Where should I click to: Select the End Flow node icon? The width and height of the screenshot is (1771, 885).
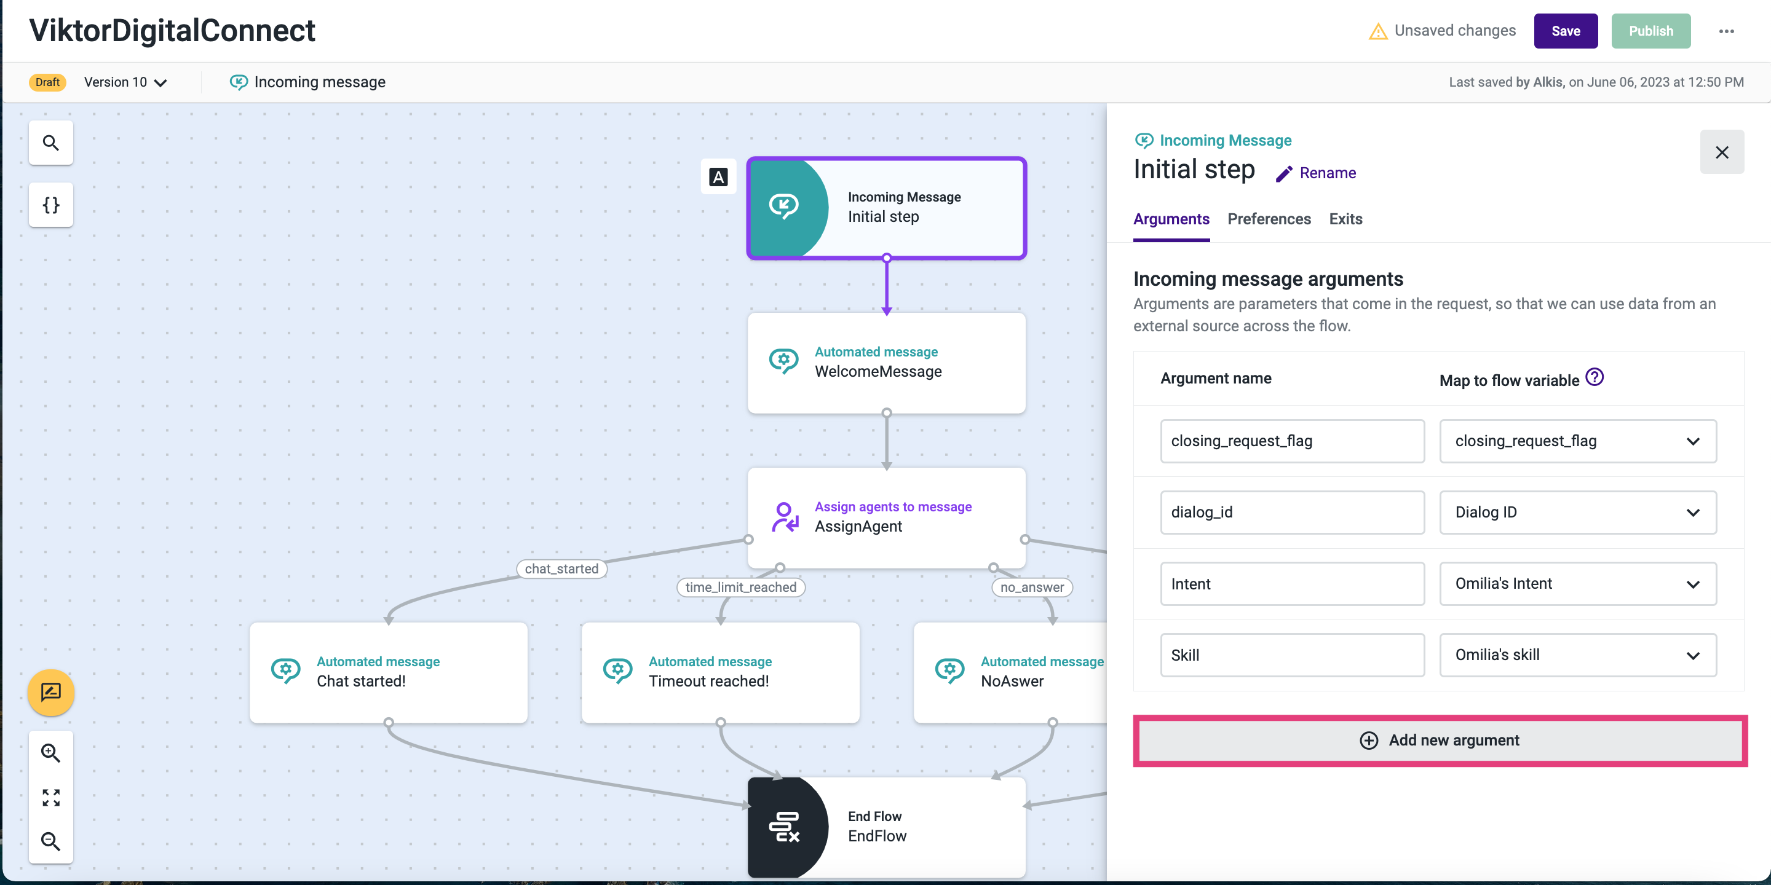pos(785,827)
